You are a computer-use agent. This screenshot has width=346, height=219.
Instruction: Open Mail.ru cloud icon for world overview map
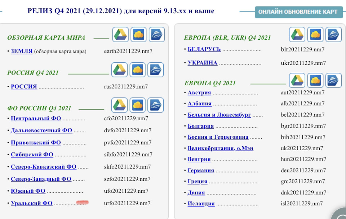coord(138,35)
